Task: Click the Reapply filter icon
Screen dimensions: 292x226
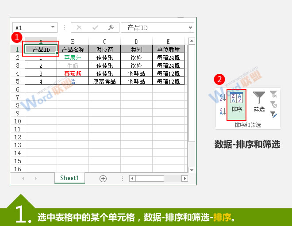Action: (x=274, y=104)
